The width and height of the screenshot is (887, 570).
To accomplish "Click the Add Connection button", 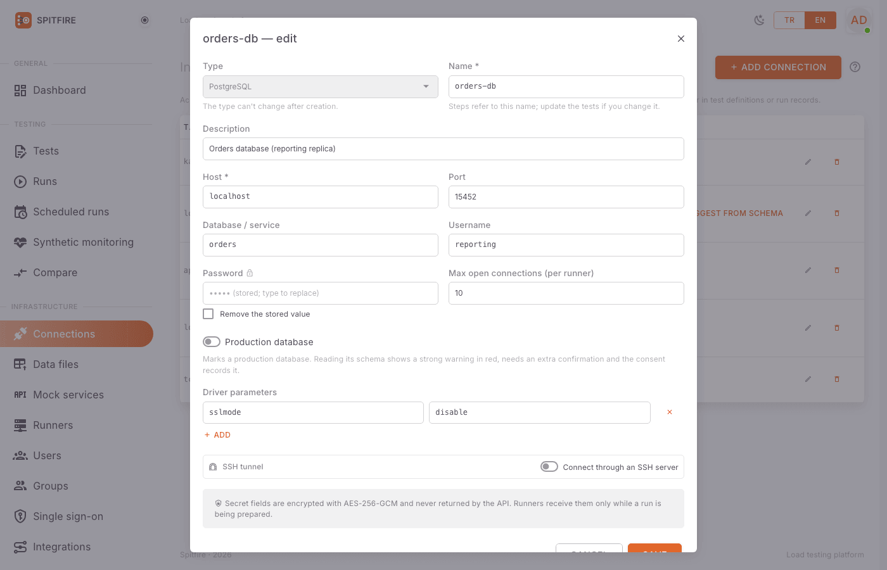I will coord(778,67).
